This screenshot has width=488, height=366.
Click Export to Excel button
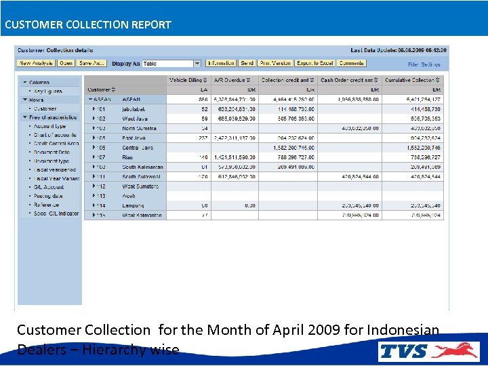click(x=314, y=63)
